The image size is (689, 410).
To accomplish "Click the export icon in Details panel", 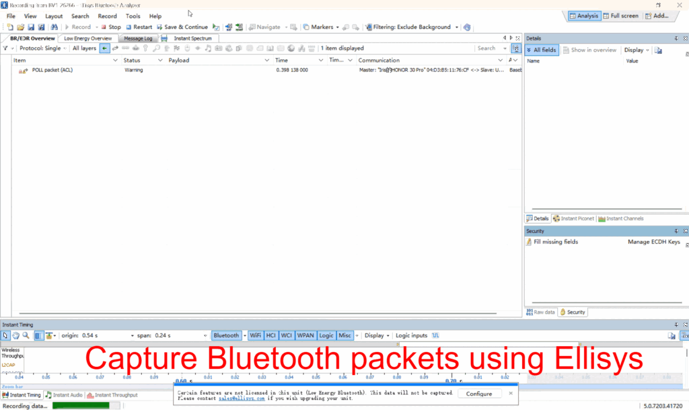I will 658,50.
